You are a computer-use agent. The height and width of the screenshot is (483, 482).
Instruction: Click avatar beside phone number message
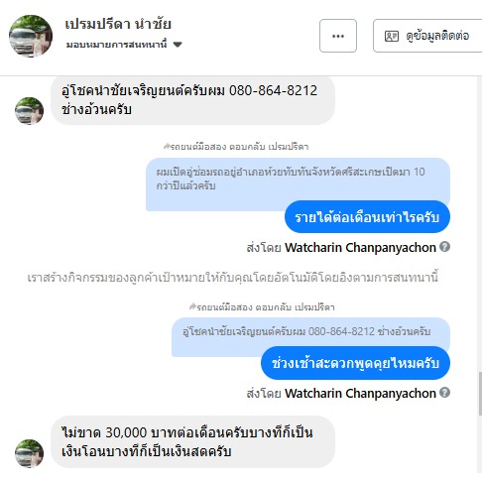[x=29, y=111]
